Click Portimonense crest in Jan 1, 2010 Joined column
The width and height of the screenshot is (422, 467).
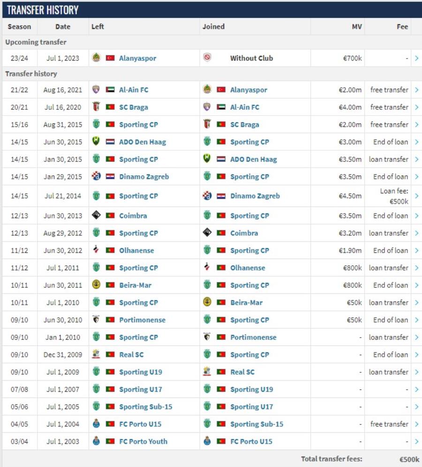pyautogui.click(x=207, y=337)
